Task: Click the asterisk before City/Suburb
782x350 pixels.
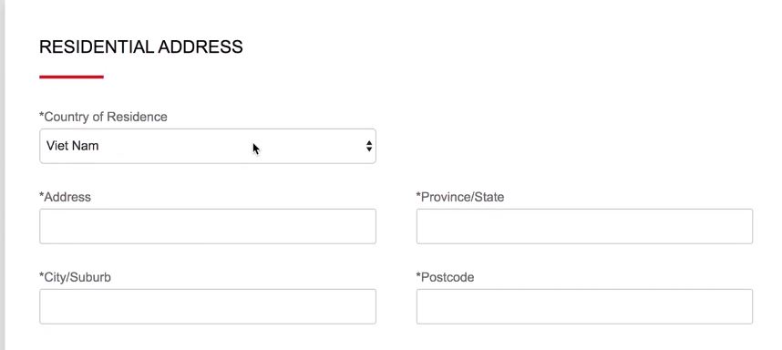Action: pos(42,275)
